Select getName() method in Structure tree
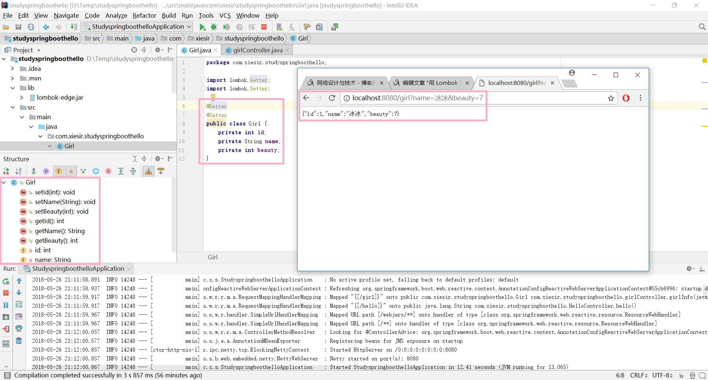The width and height of the screenshot is (708, 380). pyautogui.click(x=60, y=231)
